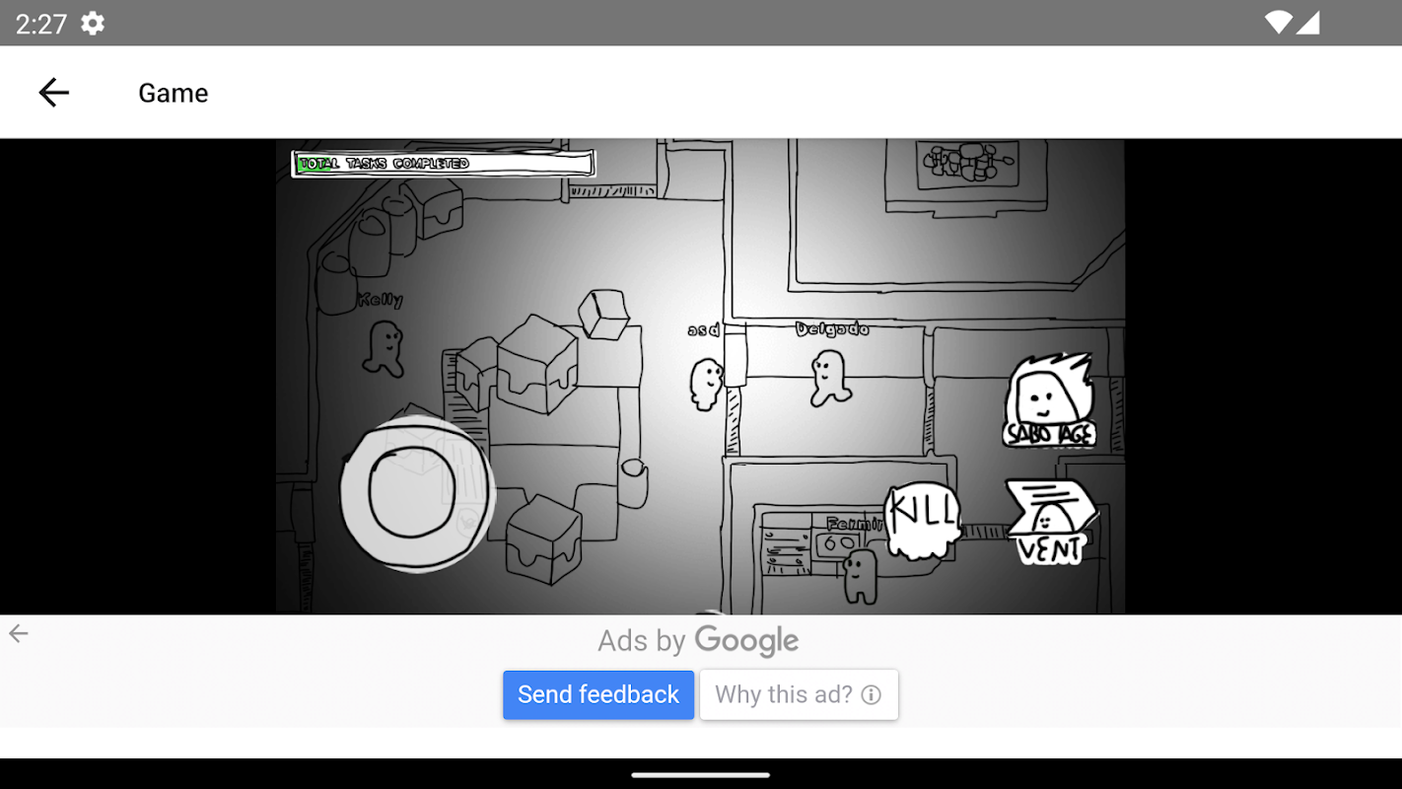Tap the virtual joystick control

click(416, 492)
